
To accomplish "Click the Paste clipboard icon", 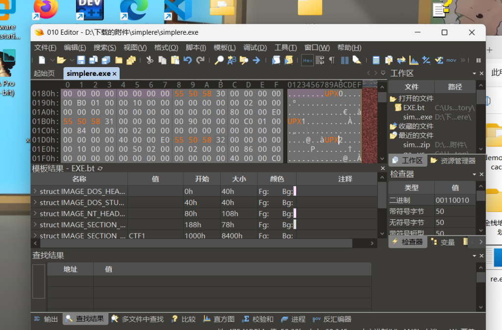I will (175, 60).
